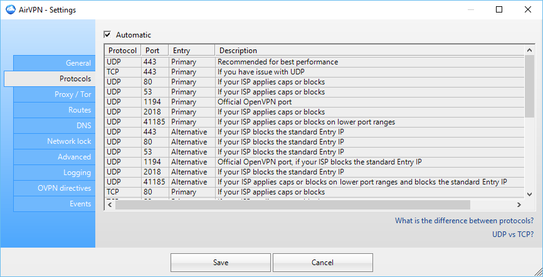Select the Protocols tab

coord(50,78)
